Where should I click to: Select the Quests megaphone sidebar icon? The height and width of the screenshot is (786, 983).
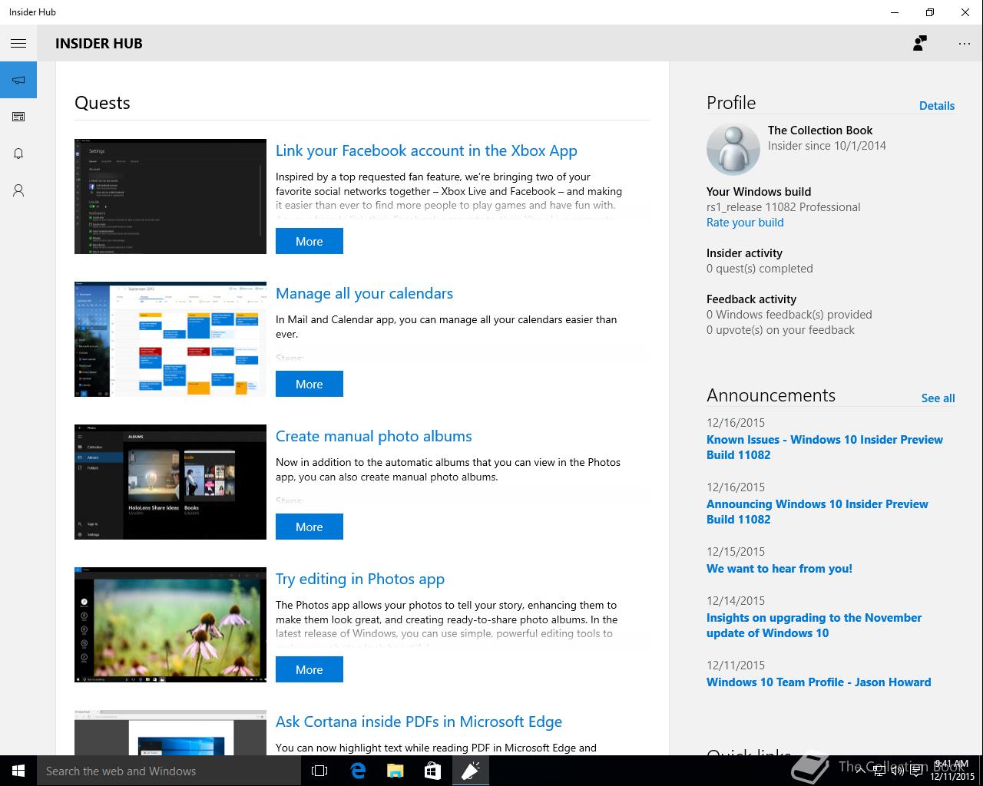pyautogui.click(x=18, y=80)
